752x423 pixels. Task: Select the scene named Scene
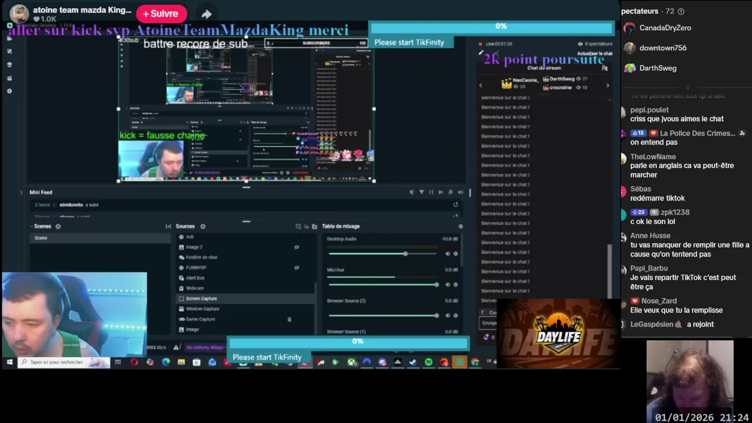pos(100,238)
